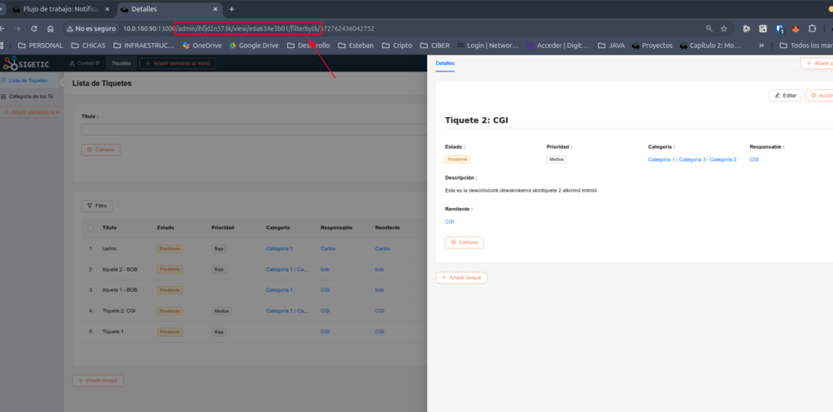Image resolution: width=833 pixels, height=412 pixels.
Task: Bookmark this page with the star icon
Action: click(x=723, y=28)
